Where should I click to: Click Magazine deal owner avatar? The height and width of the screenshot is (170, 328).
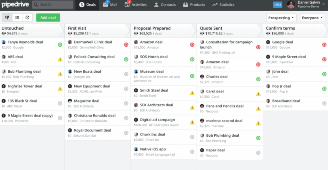(x=70, y=101)
